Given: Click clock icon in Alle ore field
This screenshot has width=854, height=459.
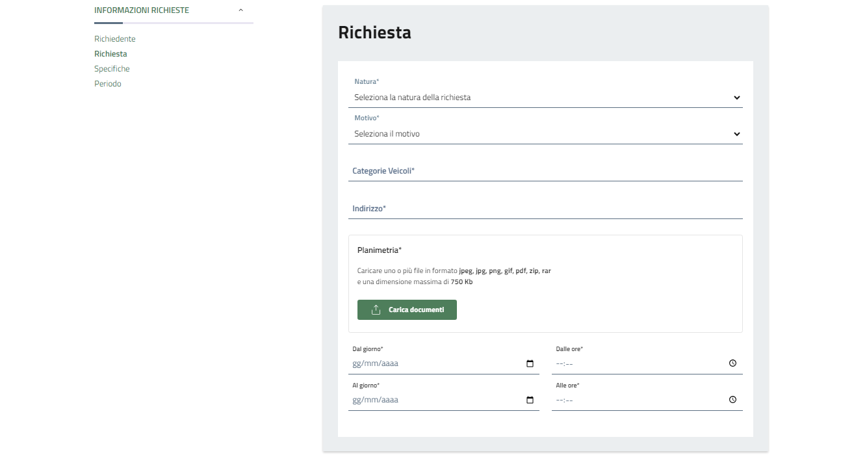Looking at the screenshot, I should click(732, 400).
